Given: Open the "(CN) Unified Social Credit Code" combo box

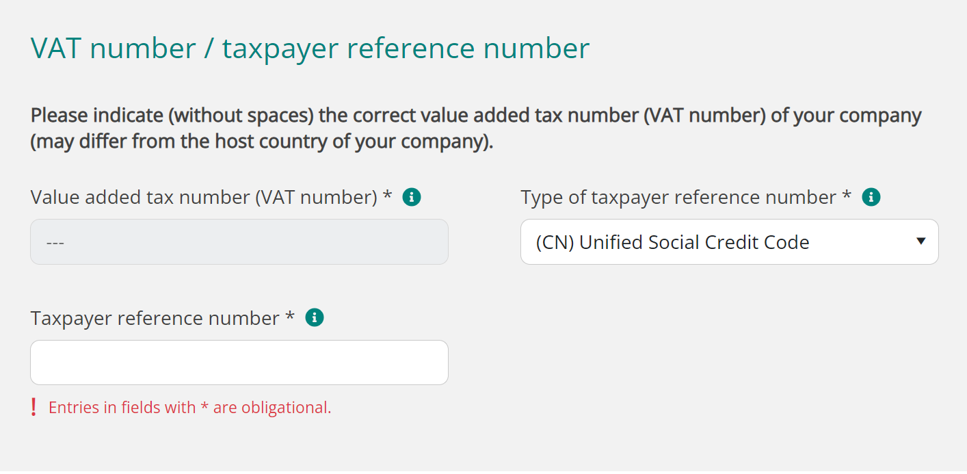Looking at the screenshot, I should click(729, 242).
